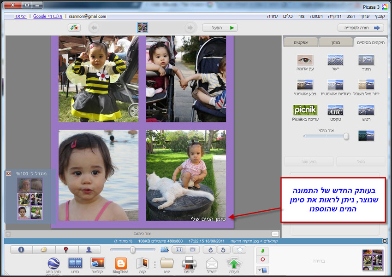Click the colorful icon left of previous arrow

pos(74,28)
